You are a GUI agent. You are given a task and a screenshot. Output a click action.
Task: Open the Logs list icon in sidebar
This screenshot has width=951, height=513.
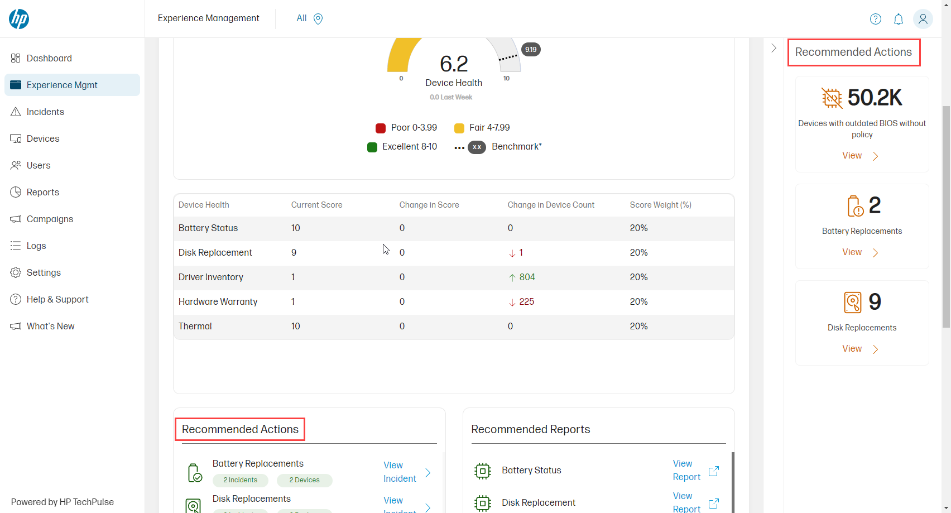point(16,246)
